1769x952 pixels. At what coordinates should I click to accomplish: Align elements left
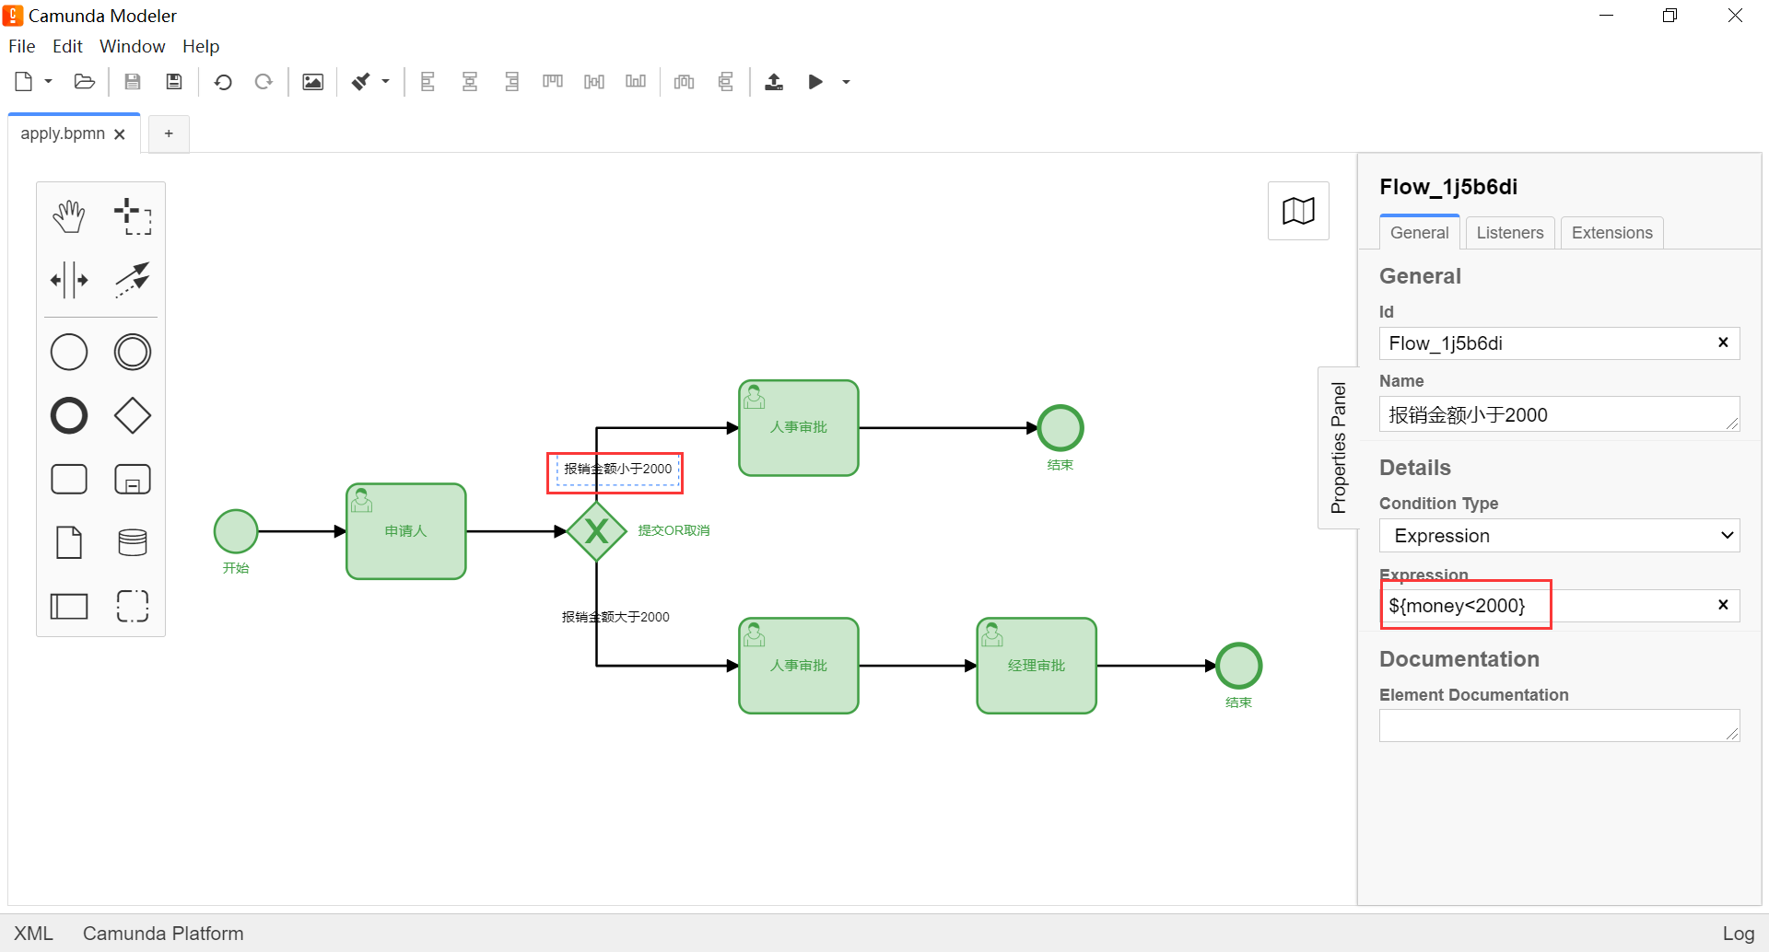[x=428, y=82]
